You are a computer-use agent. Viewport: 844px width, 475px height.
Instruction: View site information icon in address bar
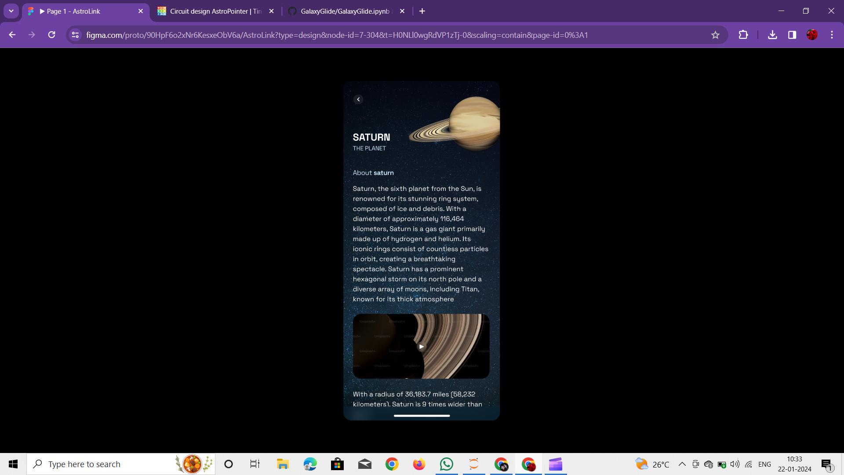[x=75, y=35]
